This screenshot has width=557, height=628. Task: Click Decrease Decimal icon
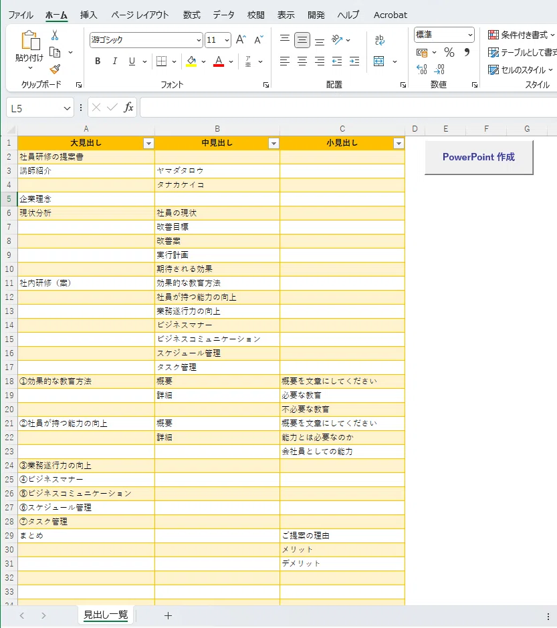click(x=439, y=69)
